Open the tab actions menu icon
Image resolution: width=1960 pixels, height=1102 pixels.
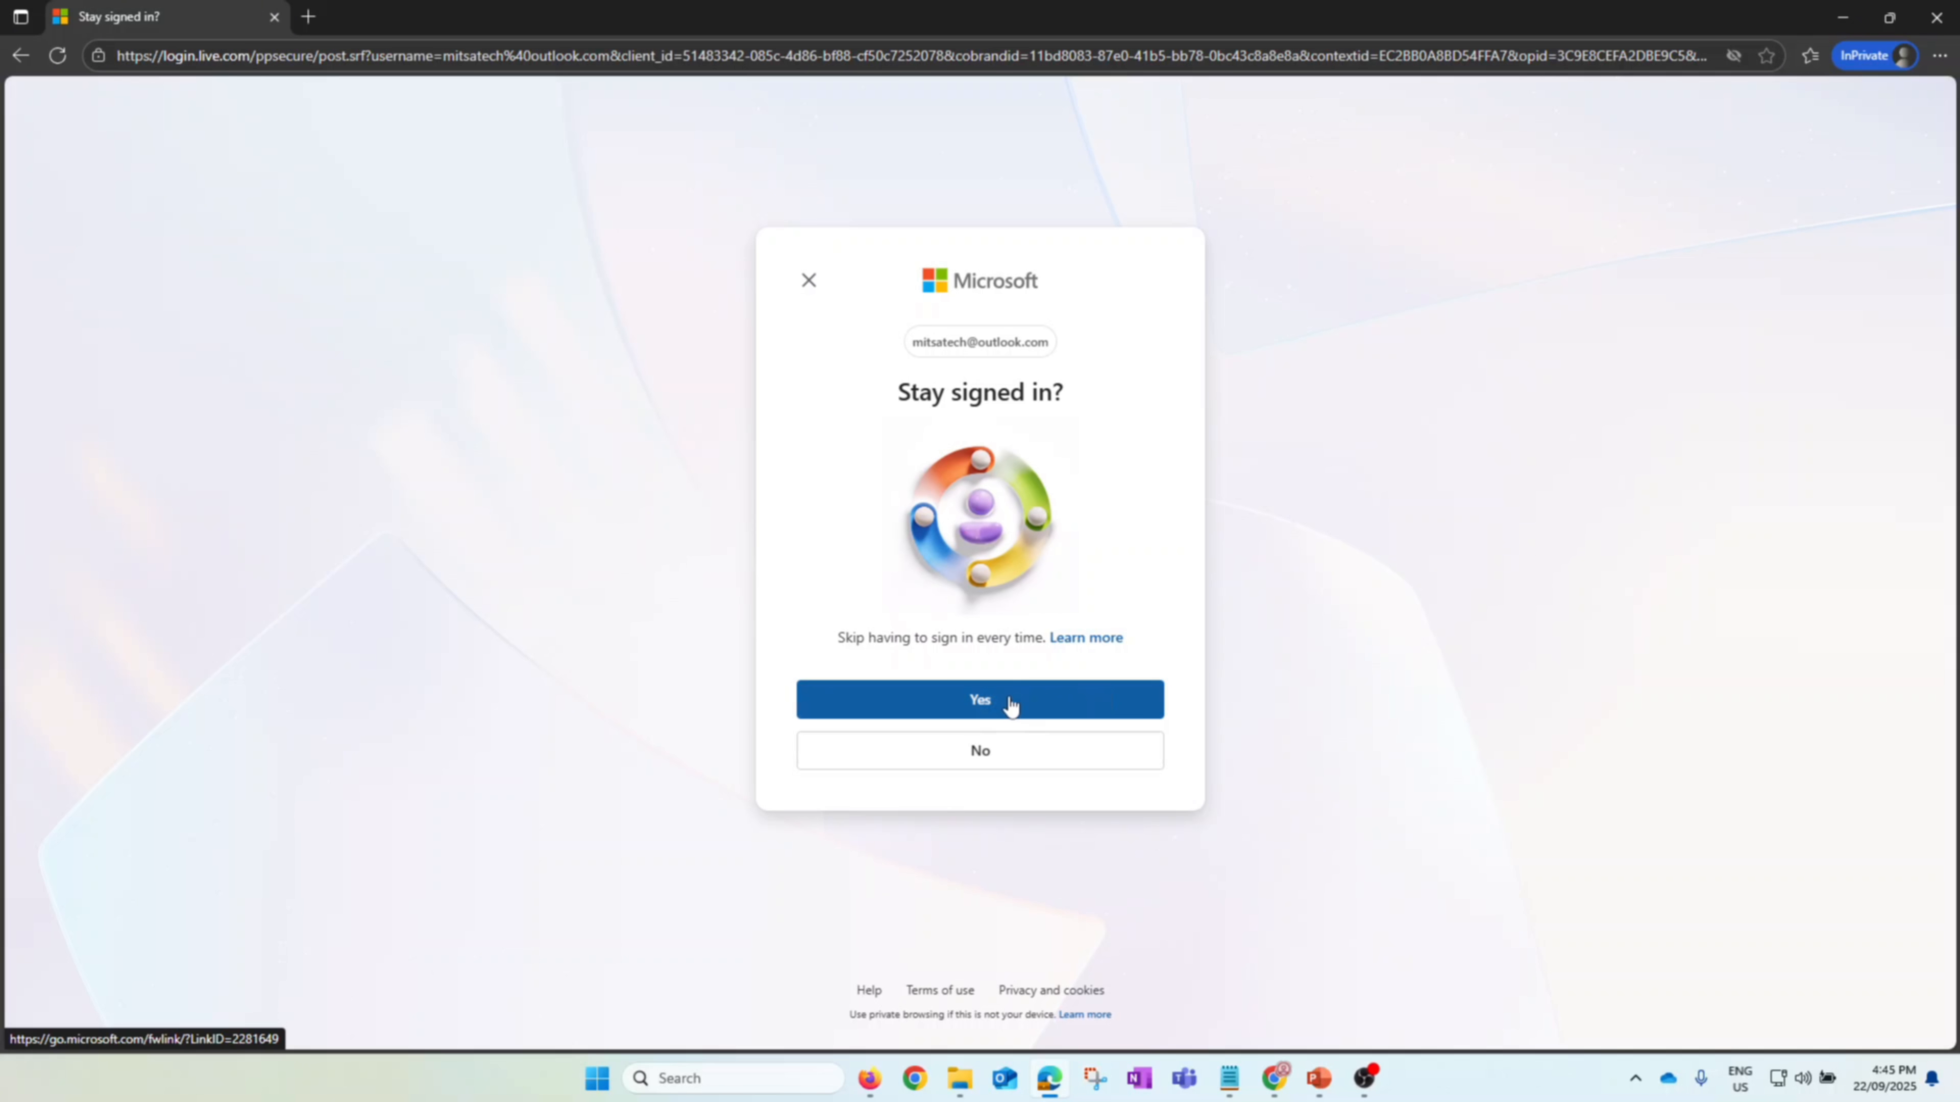[20, 16]
